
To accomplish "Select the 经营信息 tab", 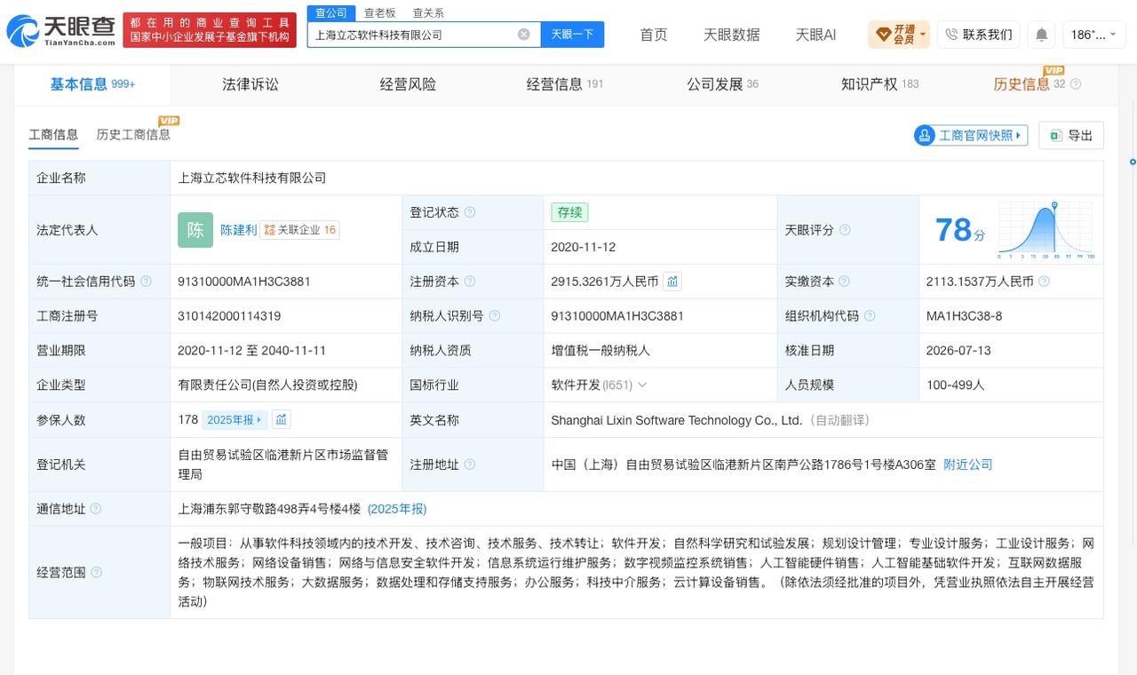I will tap(565, 84).
